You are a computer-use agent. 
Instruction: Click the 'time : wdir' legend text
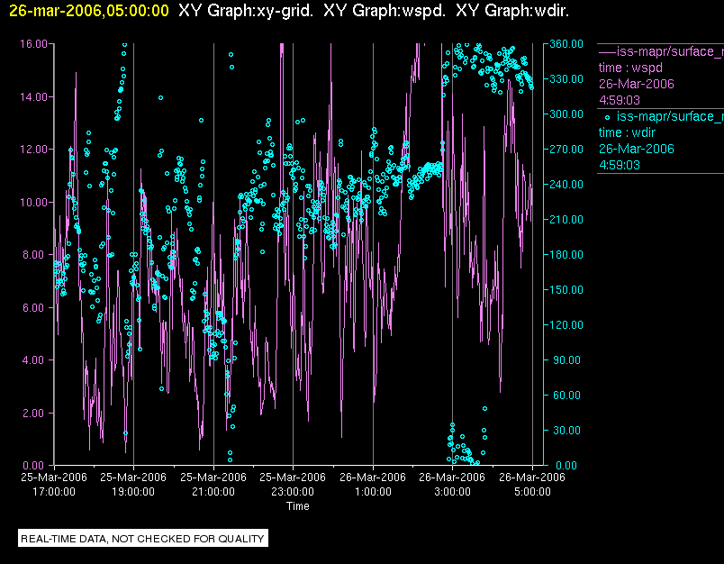627,133
